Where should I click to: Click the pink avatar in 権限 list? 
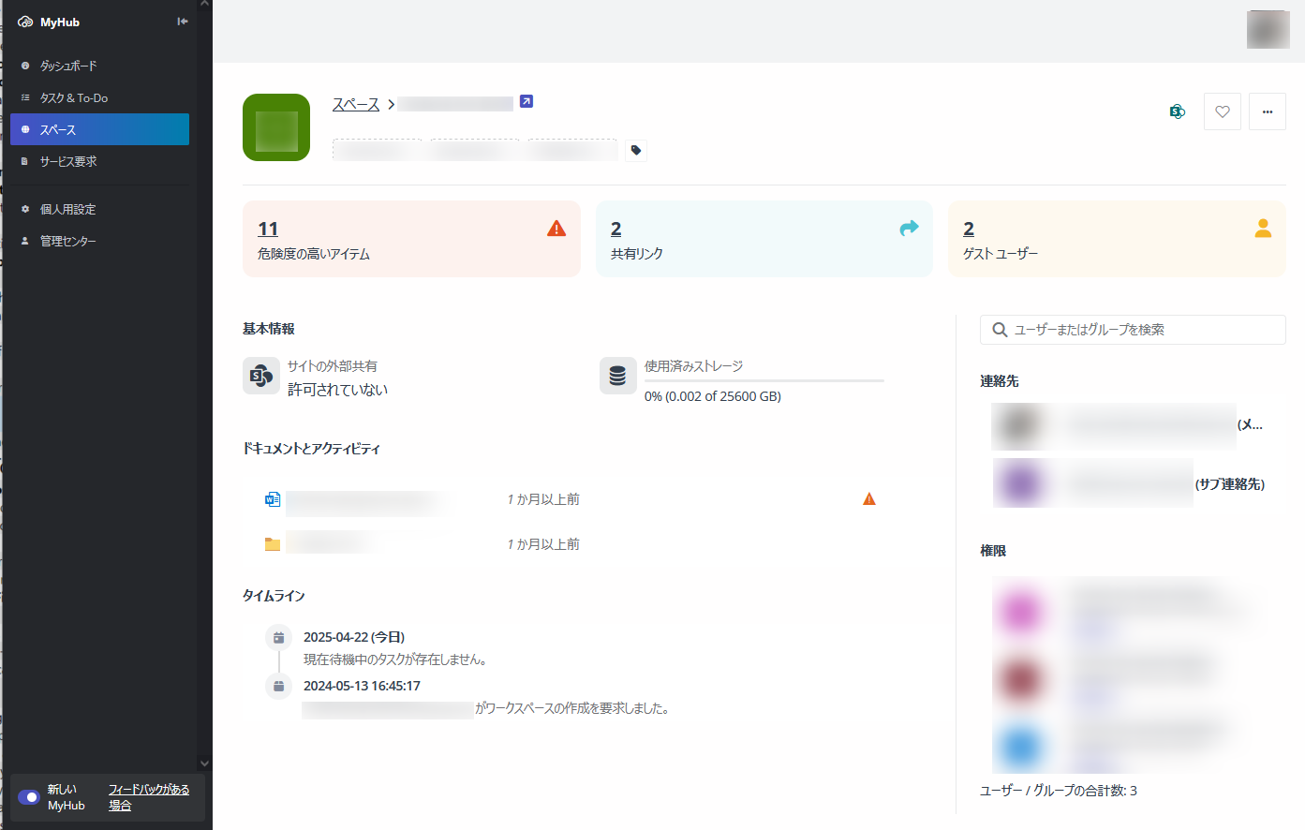click(1021, 612)
